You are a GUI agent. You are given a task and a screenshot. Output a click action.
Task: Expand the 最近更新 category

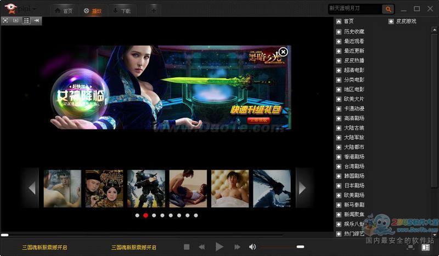(x=339, y=51)
